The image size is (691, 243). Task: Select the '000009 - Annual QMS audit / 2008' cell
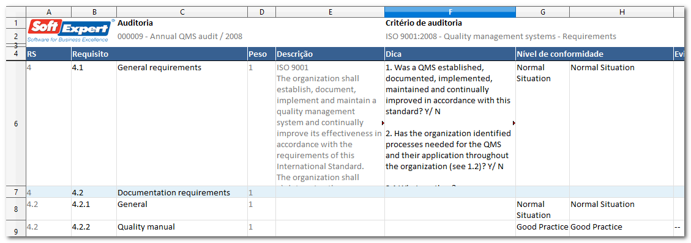180,37
